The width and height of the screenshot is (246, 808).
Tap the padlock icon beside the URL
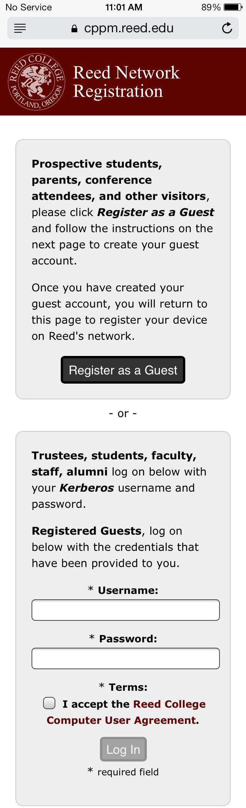click(75, 28)
